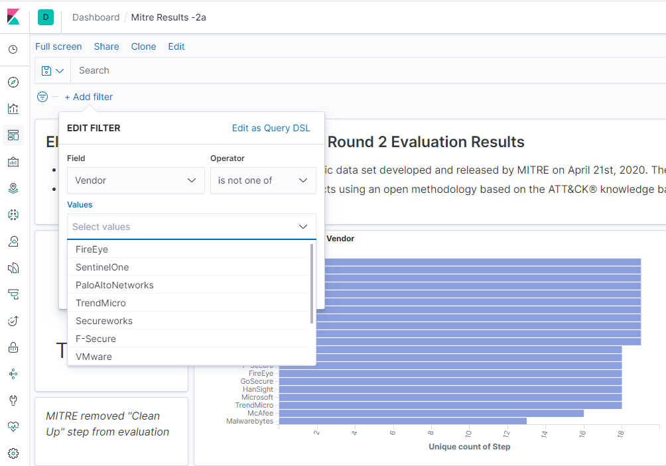
Task: Click the 'Values' field label
Action: point(80,205)
